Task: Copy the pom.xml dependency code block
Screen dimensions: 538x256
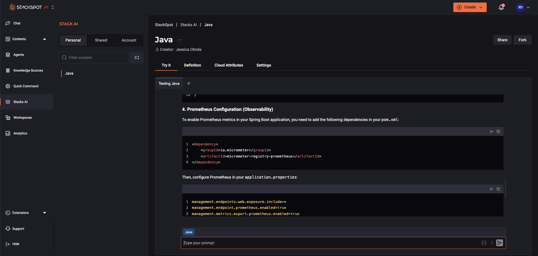Action: coord(498,131)
